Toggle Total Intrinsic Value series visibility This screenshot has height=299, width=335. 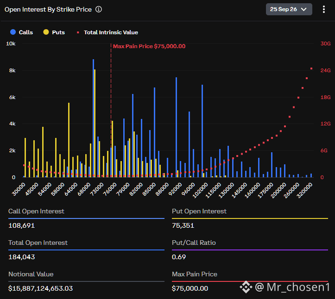pyautogui.click(x=107, y=32)
